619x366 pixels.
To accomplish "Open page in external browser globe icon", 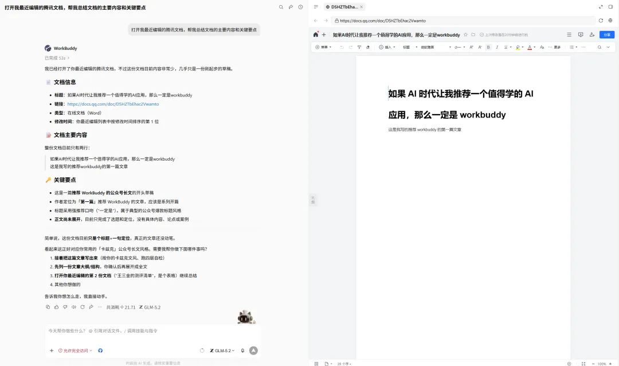I will (610, 21).
